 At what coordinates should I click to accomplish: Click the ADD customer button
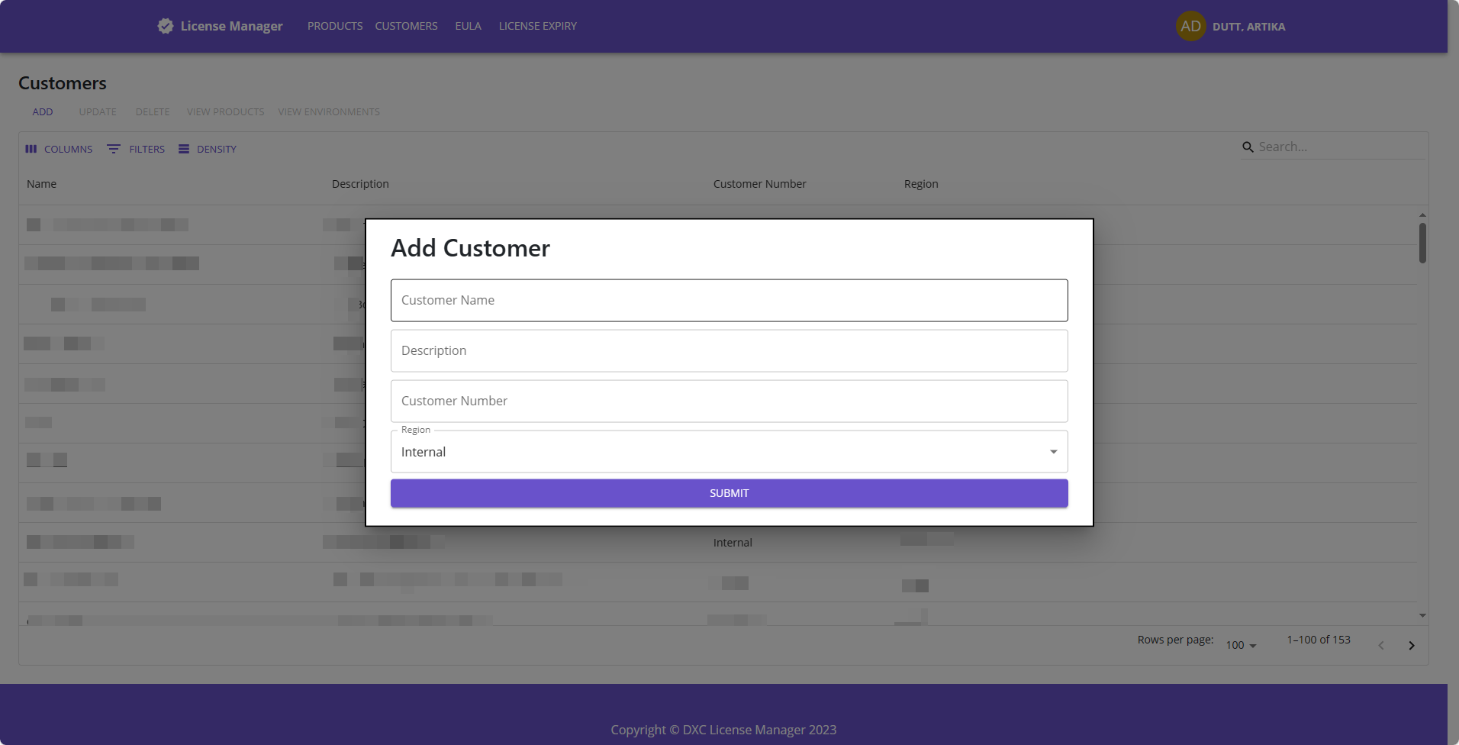coord(43,111)
